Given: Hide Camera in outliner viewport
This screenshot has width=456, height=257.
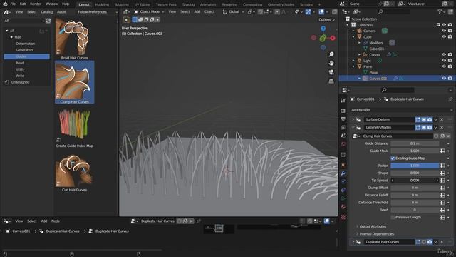Looking at the screenshot, I should pyautogui.click(x=444, y=31).
